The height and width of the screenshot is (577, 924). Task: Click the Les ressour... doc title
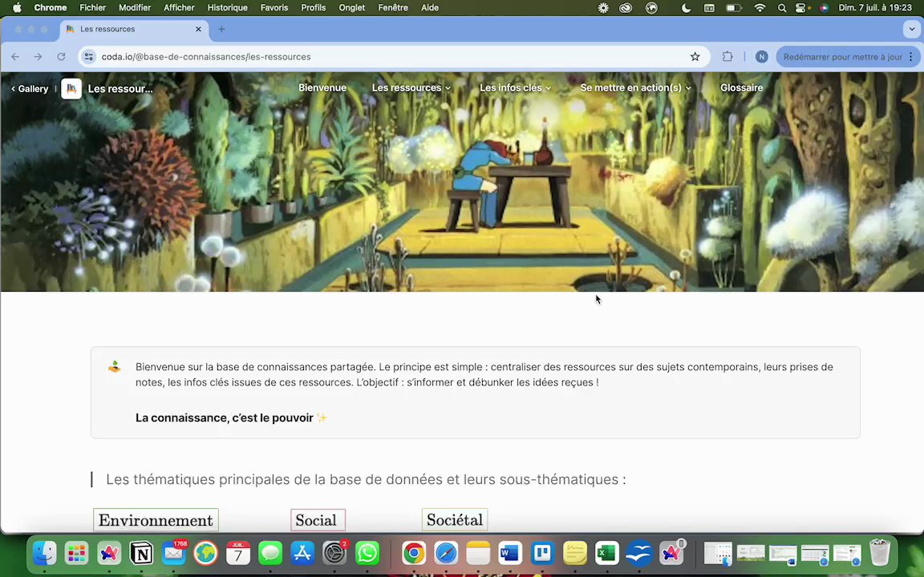(x=120, y=89)
